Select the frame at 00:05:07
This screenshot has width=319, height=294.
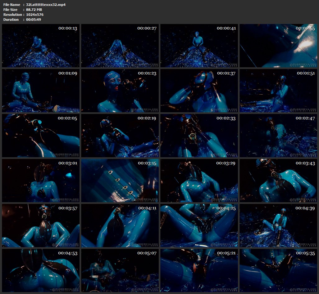(x=120, y=271)
